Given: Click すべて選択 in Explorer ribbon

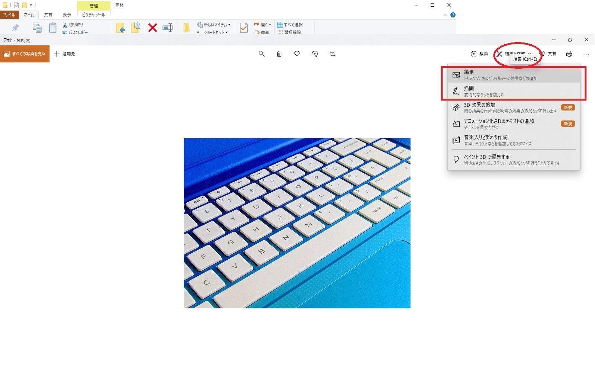Looking at the screenshot, I should coord(290,25).
